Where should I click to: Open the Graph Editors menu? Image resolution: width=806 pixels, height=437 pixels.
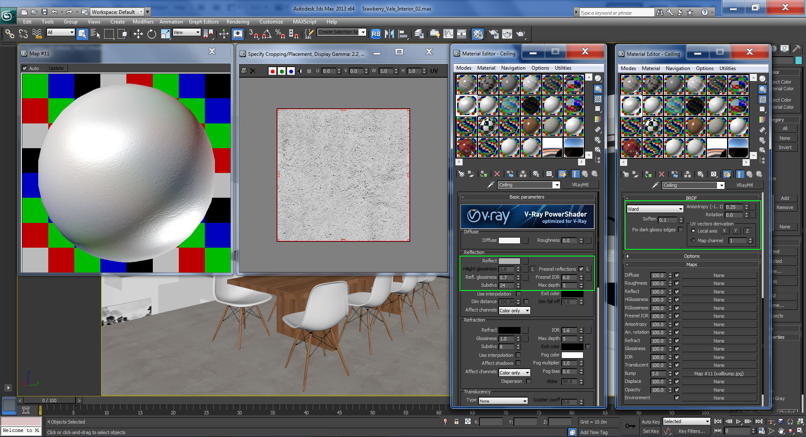tap(204, 22)
